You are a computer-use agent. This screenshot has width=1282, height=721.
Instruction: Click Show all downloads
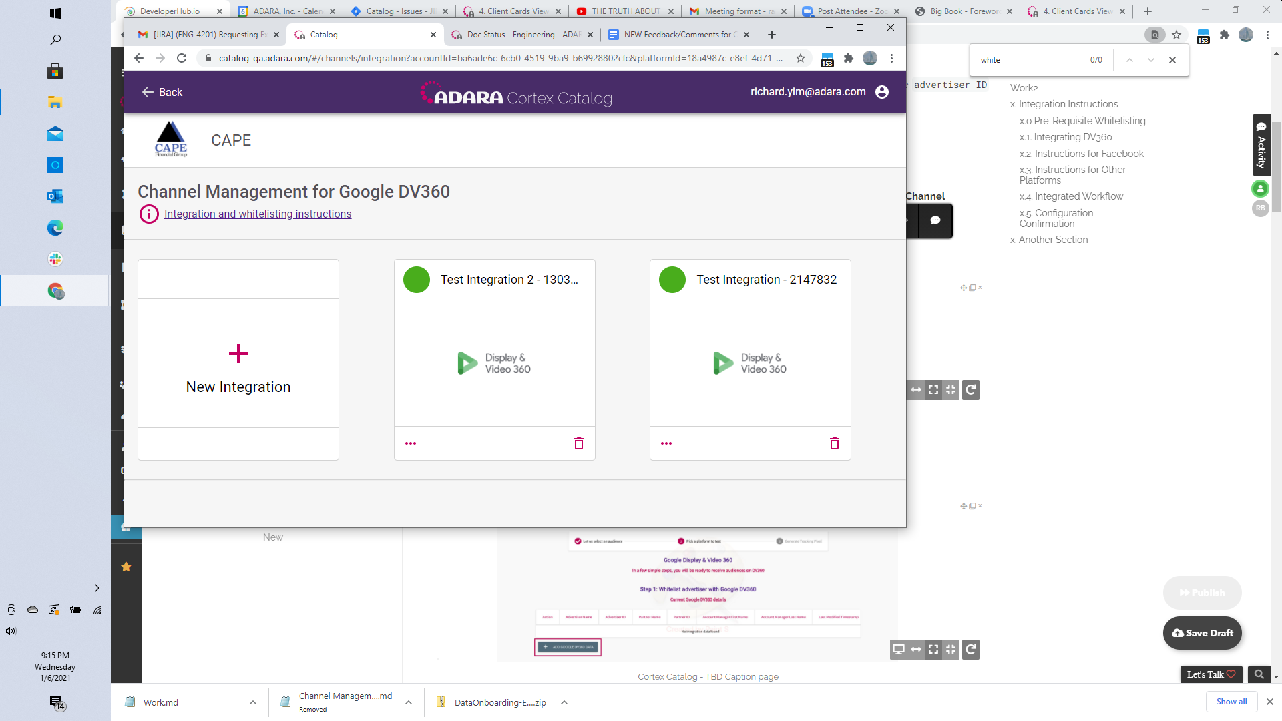(1231, 702)
